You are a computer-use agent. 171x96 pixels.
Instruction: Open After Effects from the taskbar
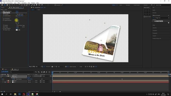28,94
